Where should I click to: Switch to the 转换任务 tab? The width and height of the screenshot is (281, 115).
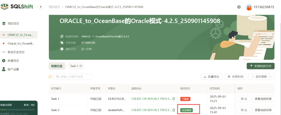coord(57,66)
